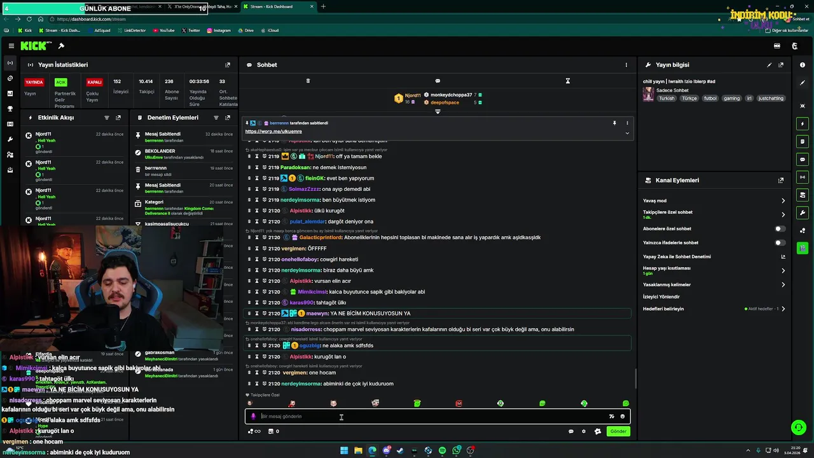Toggle Abonelere özel sohbet switch
814x458 pixels.
(779, 228)
